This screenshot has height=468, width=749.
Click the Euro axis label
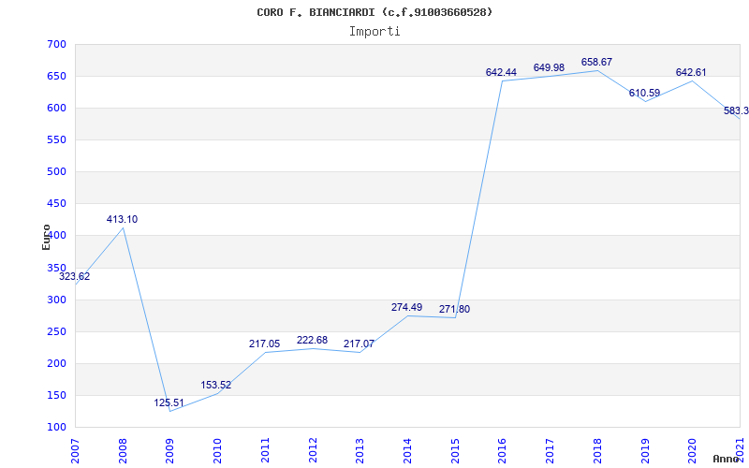tap(46, 238)
